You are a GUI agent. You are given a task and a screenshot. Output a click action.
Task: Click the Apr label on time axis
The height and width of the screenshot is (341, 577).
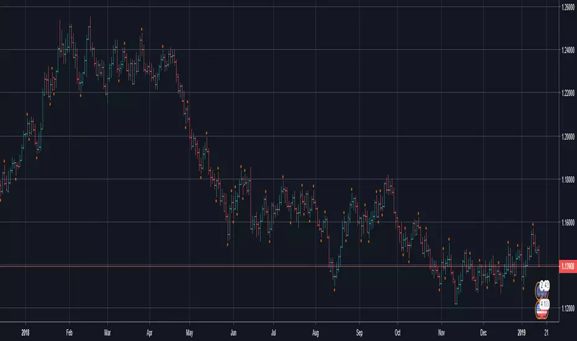coord(149,332)
